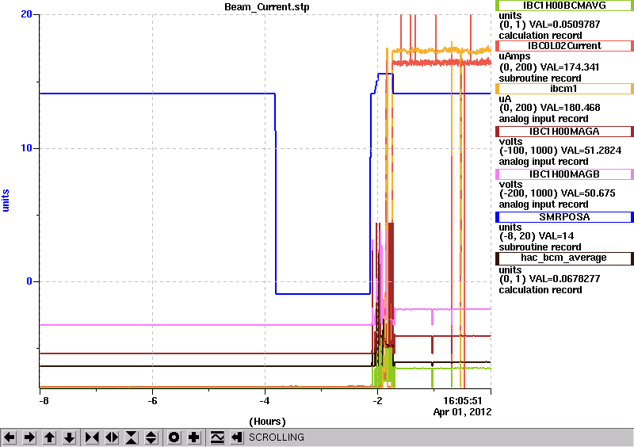
Task: Click the rotated 'units' y-axis label
Action: click(6, 201)
